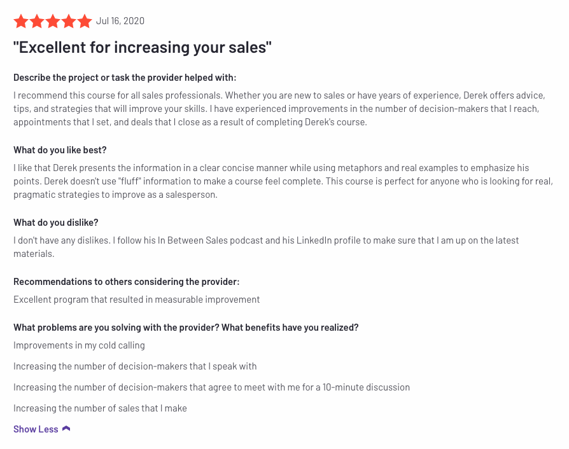Image resolution: width=569 pixels, height=449 pixels.
Task: Click the "Recommendations to others" heading
Action: [x=126, y=282]
